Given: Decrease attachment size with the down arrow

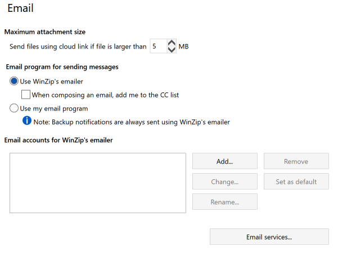Looking at the screenshot, I should (172, 50).
